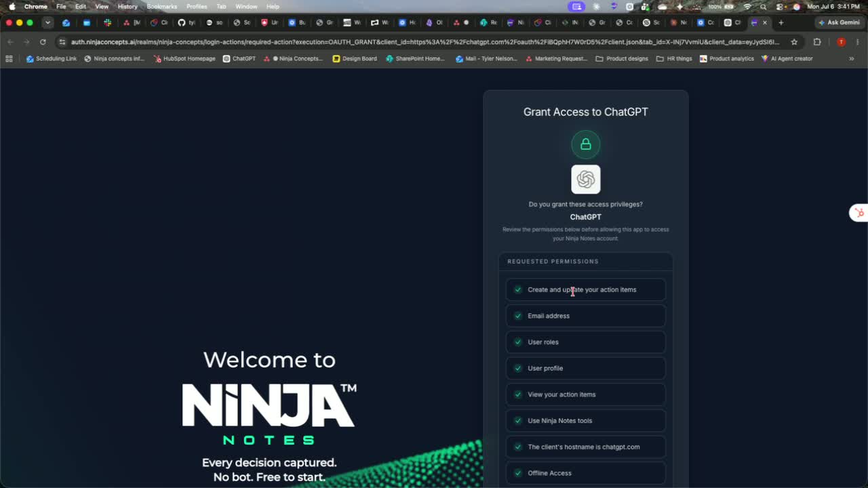Open the Apple menu
The image size is (868, 488).
(x=12, y=7)
